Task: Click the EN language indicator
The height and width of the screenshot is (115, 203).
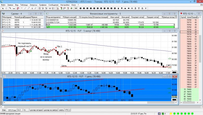Action: coord(201,5)
